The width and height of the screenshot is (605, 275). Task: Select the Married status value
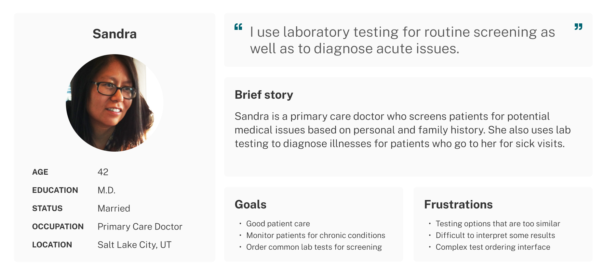pos(114,208)
